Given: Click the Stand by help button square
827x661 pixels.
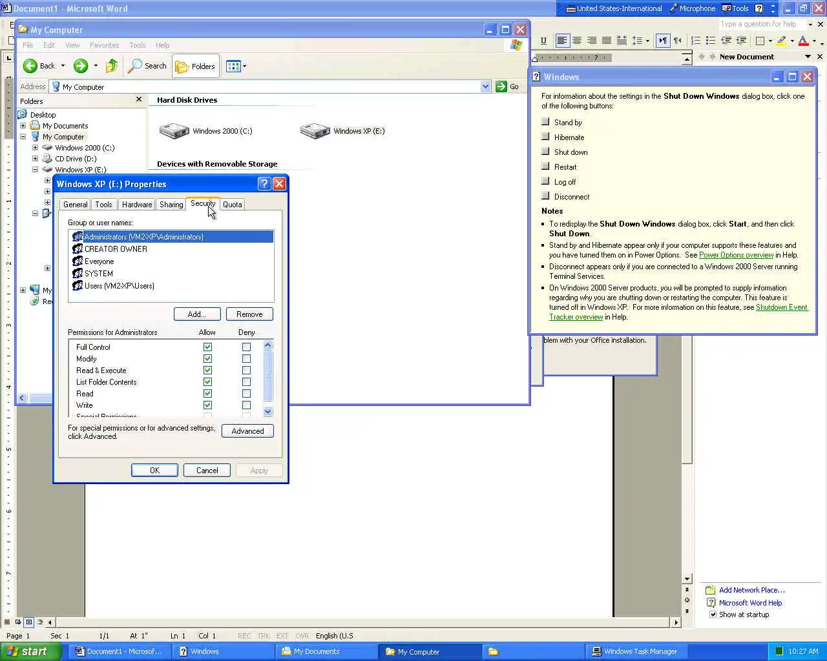Looking at the screenshot, I should point(545,122).
